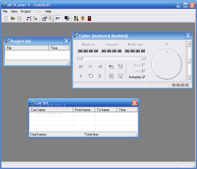Click the Cue name column header

pos(51,110)
